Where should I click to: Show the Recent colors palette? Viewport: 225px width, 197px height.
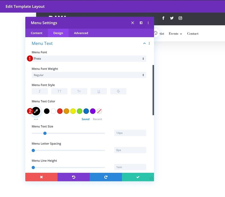click(x=97, y=119)
